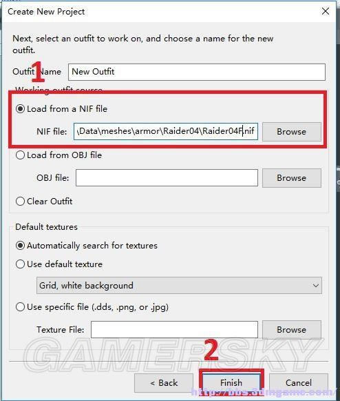Open the Grid, white background dropdown
340x401 pixels.
[x=179, y=285]
